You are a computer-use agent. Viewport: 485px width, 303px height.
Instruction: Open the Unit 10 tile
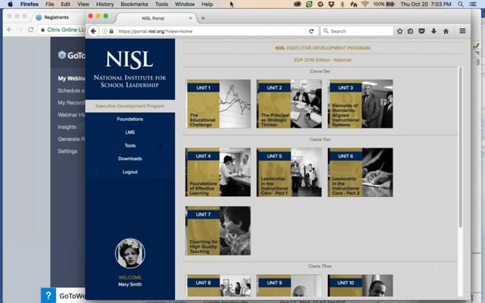click(361, 286)
